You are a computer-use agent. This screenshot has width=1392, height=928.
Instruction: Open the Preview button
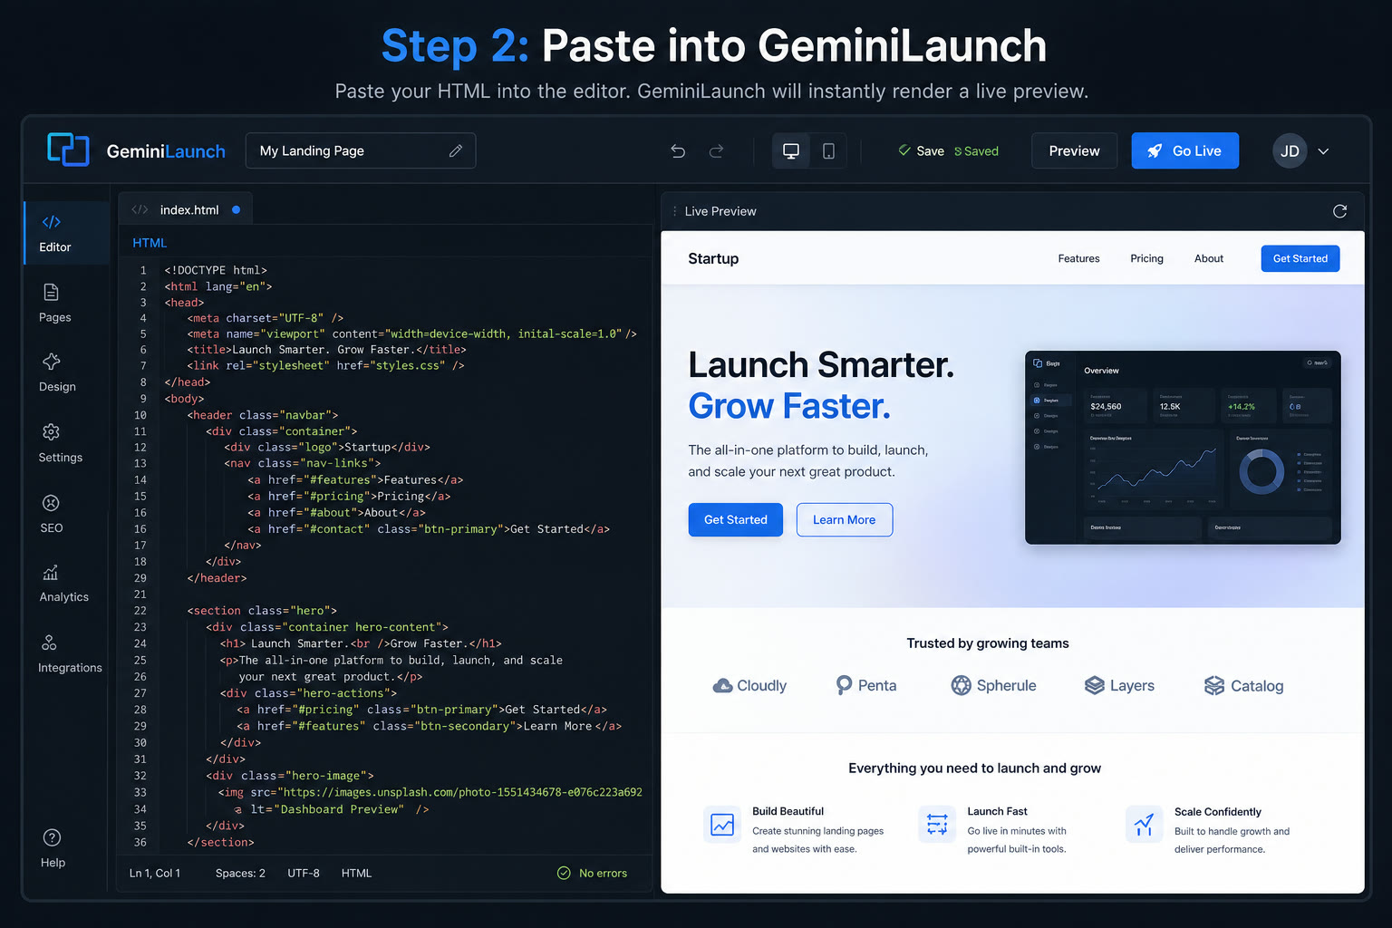(x=1074, y=151)
